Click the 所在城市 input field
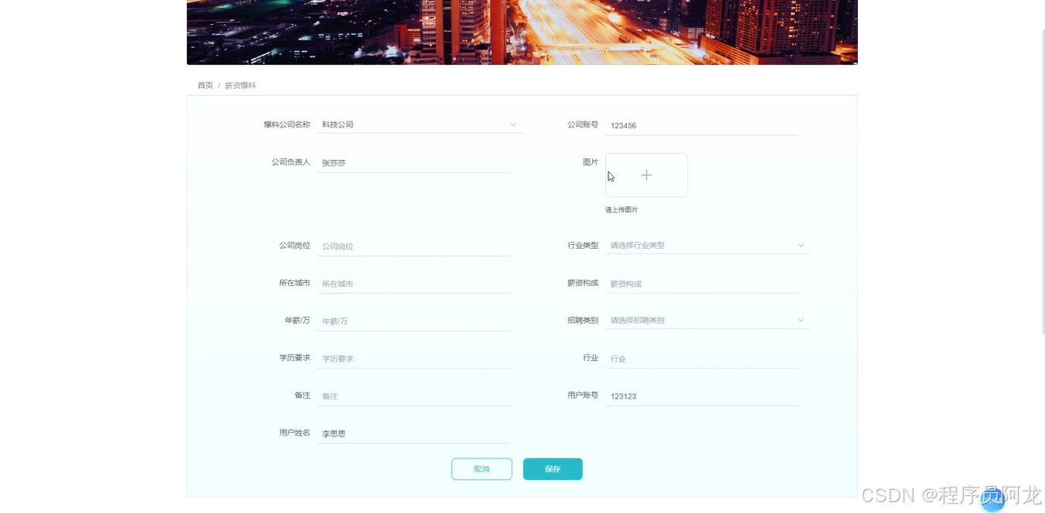Screen dimensions: 1045x513 [414, 283]
